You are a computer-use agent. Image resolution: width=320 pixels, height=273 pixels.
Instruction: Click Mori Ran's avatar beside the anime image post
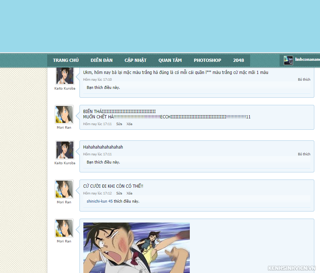(64, 228)
